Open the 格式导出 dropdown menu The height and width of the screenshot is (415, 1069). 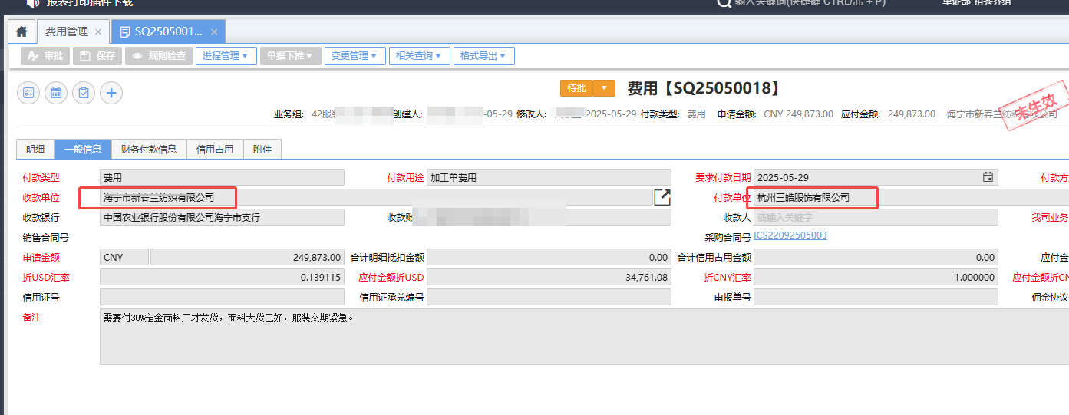tap(483, 56)
